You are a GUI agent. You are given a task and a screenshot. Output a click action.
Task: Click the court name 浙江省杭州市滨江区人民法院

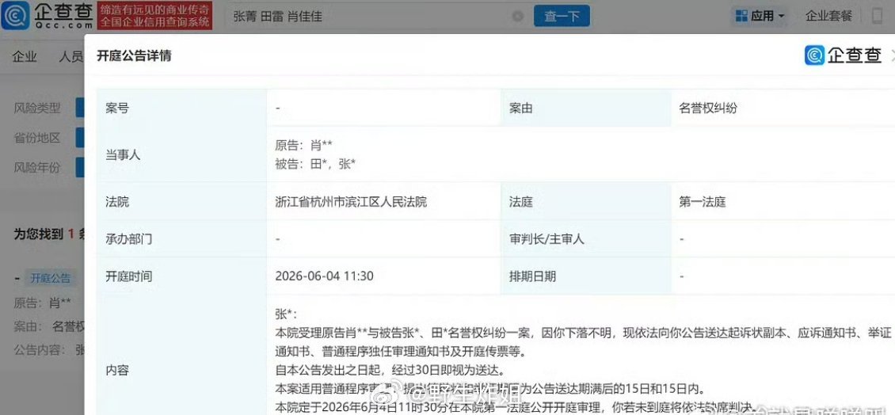coord(350,202)
